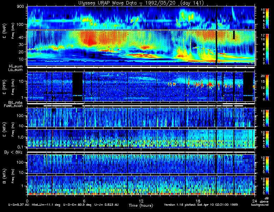Click the color bar beside lowest B (WFA) panel

click(x=267, y=186)
